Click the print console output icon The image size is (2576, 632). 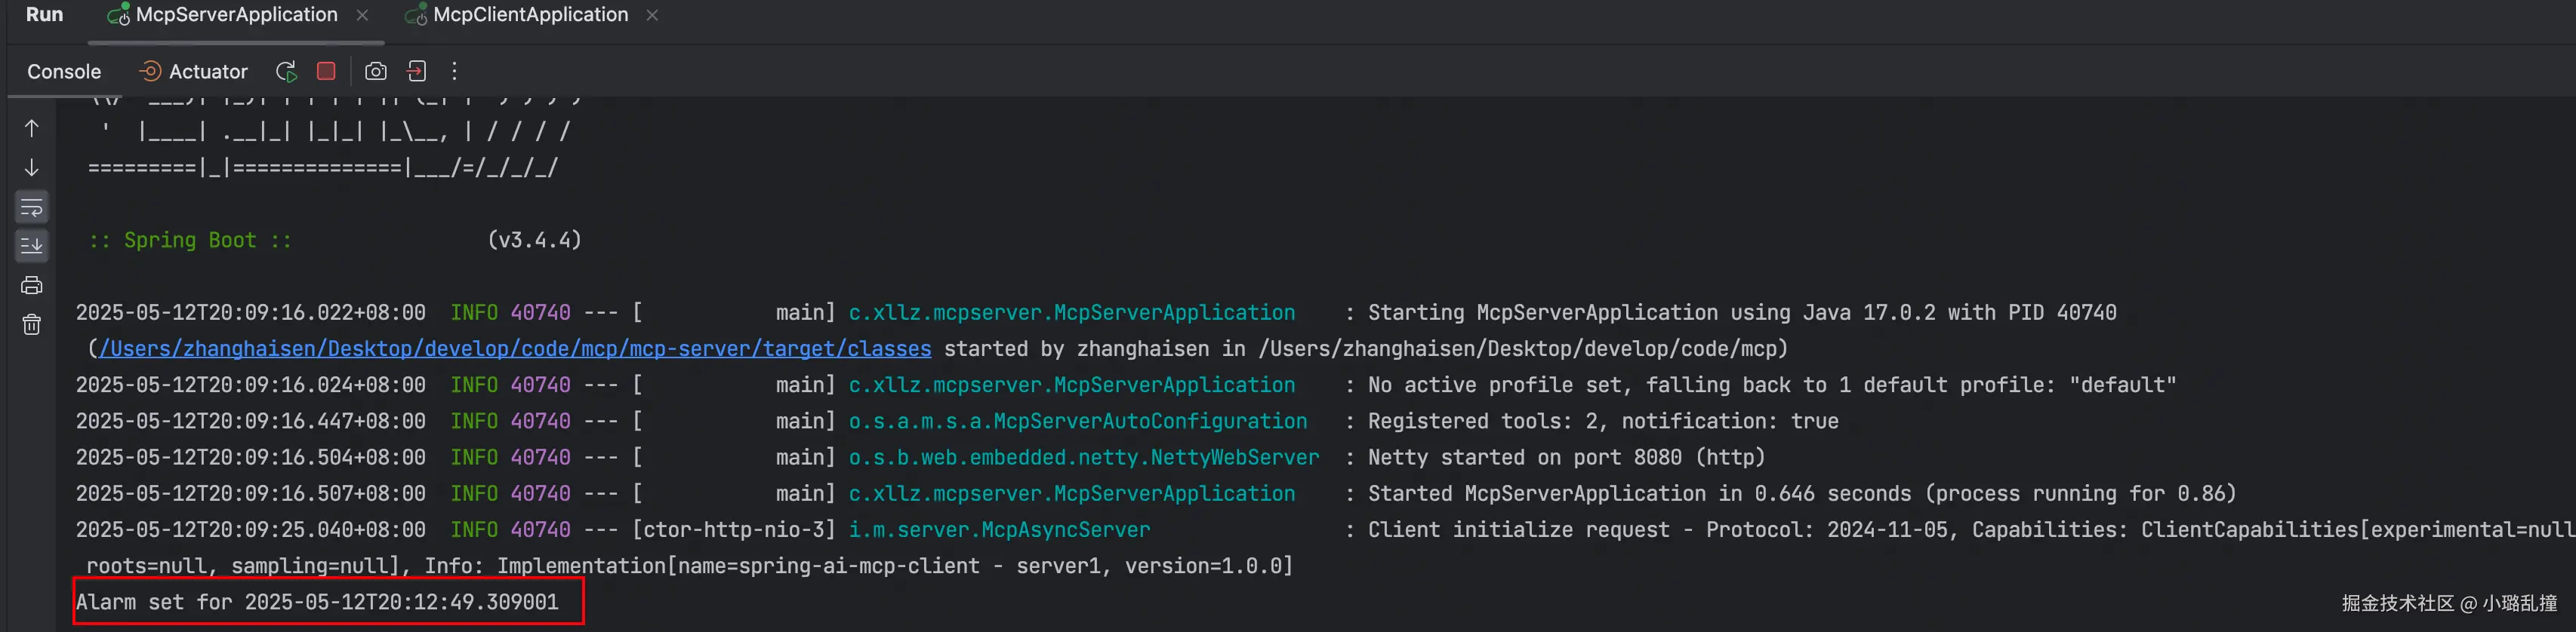(x=32, y=286)
